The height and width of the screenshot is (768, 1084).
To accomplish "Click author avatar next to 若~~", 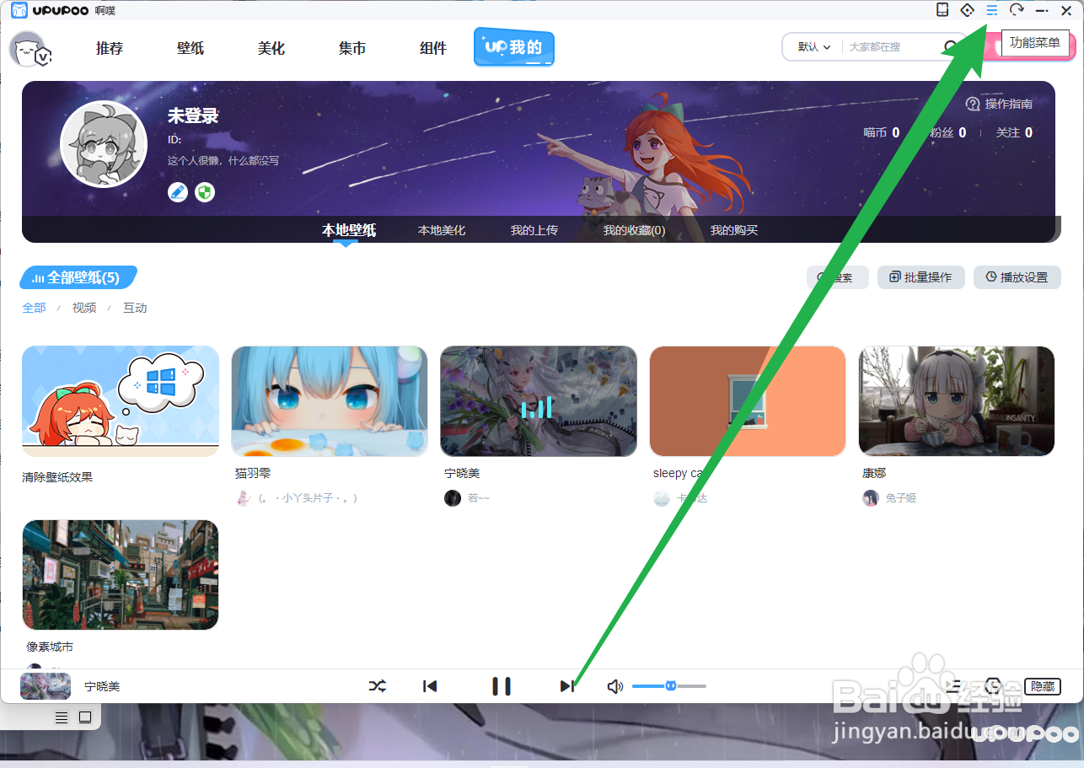I will [453, 498].
